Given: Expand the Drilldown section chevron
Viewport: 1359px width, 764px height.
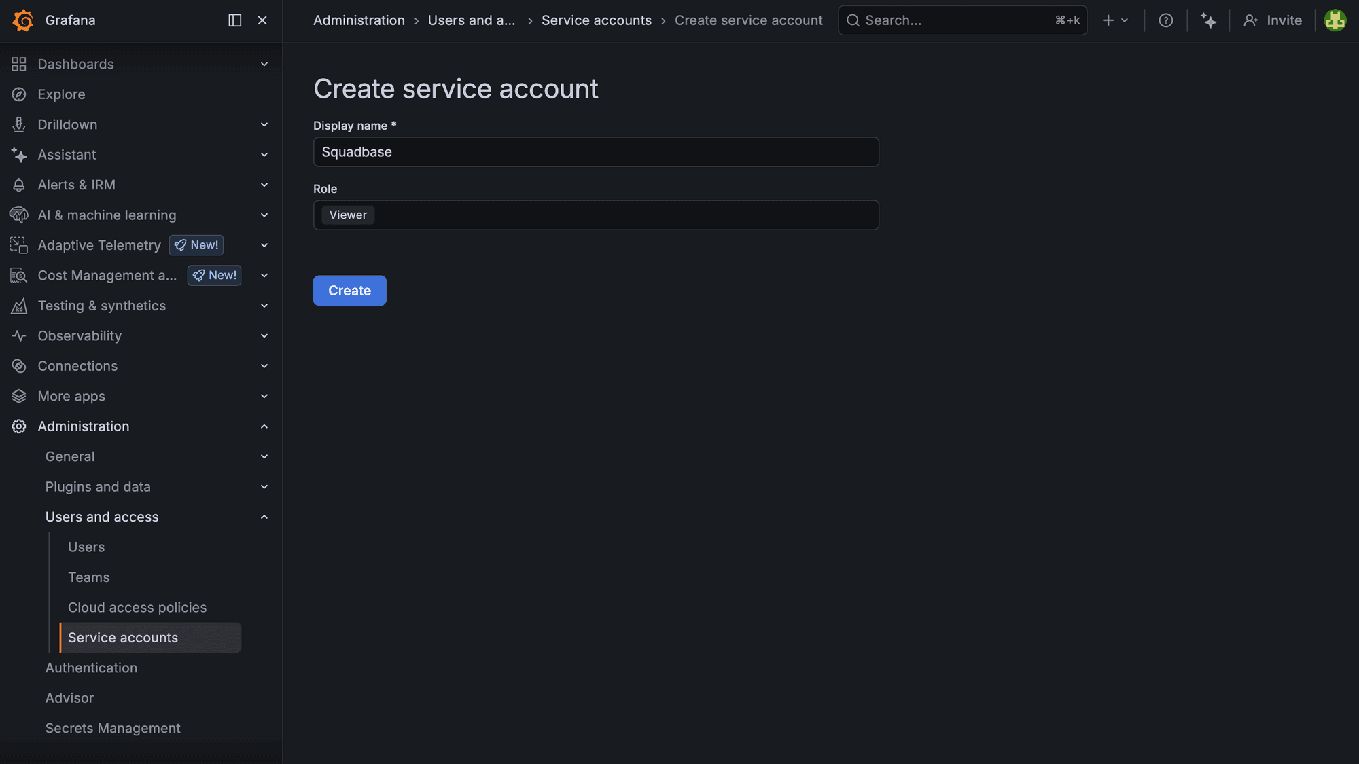Looking at the screenshot, I should coord(264,124).
